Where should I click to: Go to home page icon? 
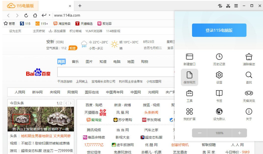point(35,15)
